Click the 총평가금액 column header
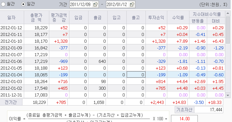 (x=37, y=17)
